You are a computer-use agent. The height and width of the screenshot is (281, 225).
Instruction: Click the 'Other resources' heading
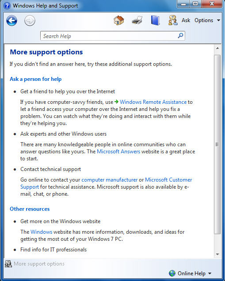coord(30,209)
